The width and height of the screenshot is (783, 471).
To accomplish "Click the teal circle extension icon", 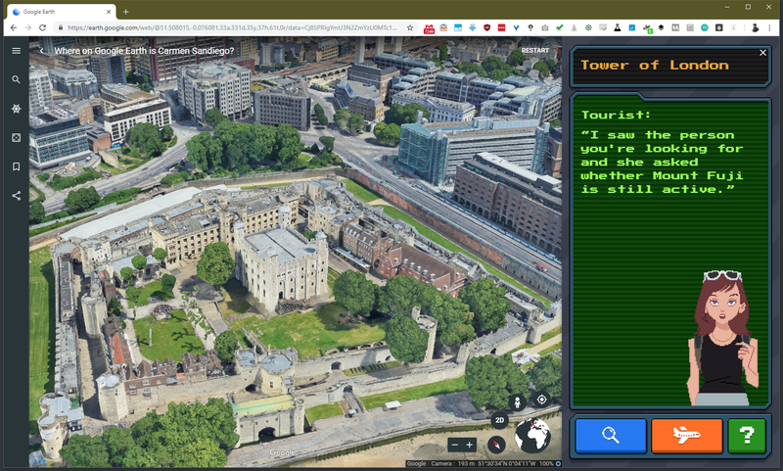I will (x=704, y=28).
